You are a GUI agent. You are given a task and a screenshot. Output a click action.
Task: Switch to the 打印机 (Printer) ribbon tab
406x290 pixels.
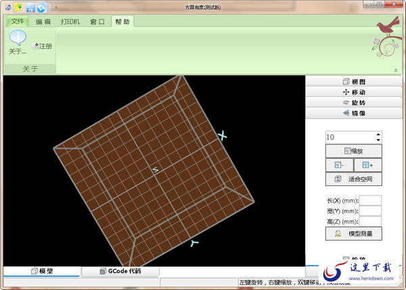point(70,22)
